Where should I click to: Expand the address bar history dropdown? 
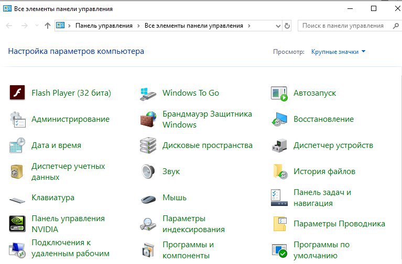(278, 26)
